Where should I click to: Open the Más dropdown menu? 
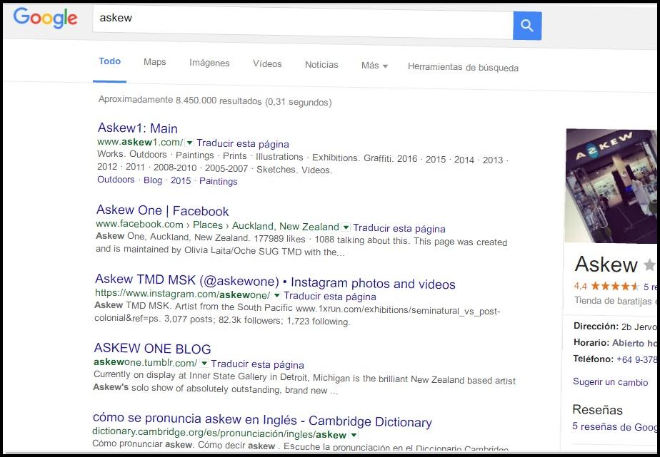(x=374, y=65)
